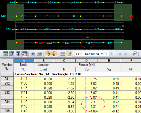This screenshot has height=113, width=141.
Task: Click the Vz force sub-header
Action: [x=109, y=69]
